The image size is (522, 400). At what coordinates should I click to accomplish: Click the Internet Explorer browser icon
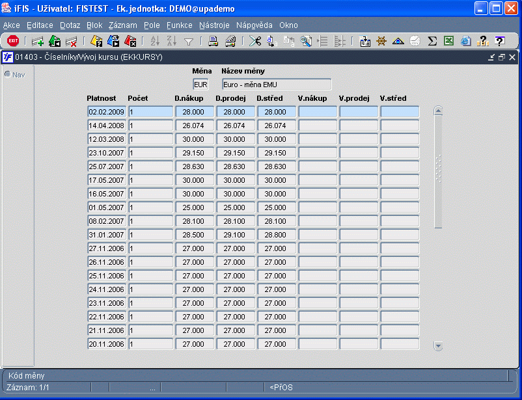point(466,41)
